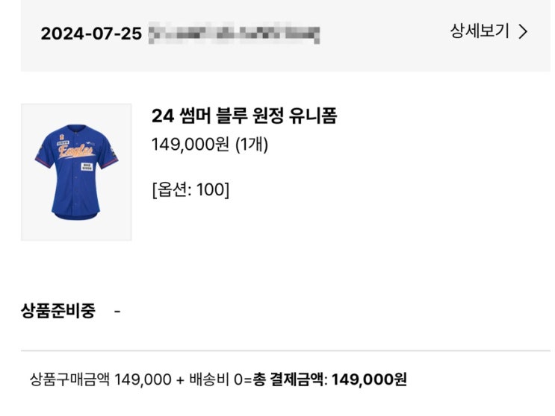Click the orange number badge on jersey chest

(x=61, y=136)
